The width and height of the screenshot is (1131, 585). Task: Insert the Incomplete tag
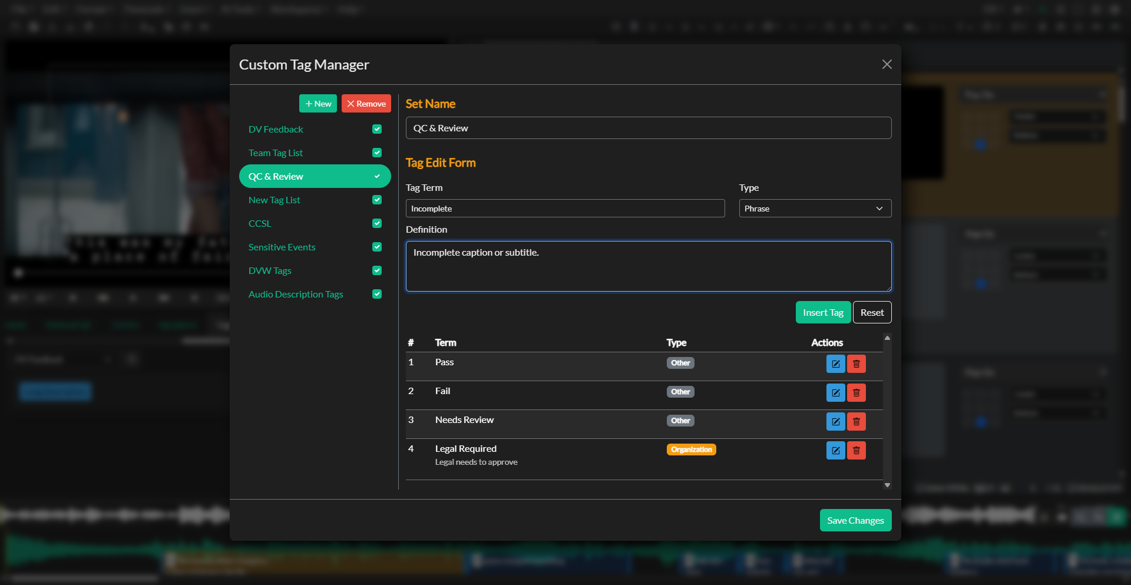[x=822, y=312]
